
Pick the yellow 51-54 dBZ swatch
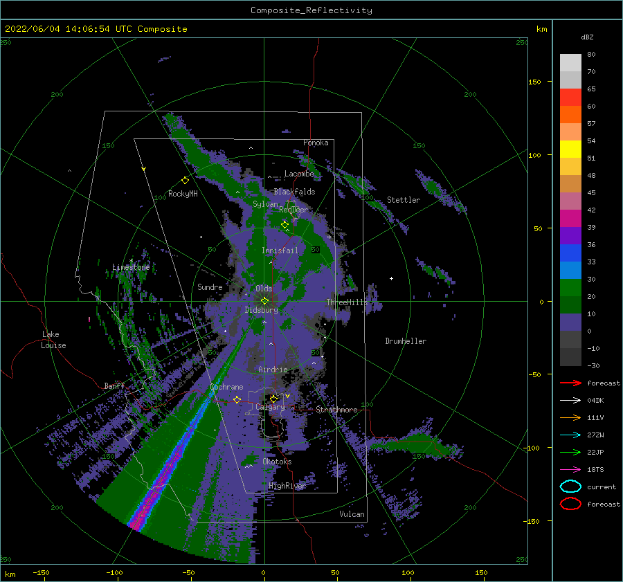tap(570, 149)
